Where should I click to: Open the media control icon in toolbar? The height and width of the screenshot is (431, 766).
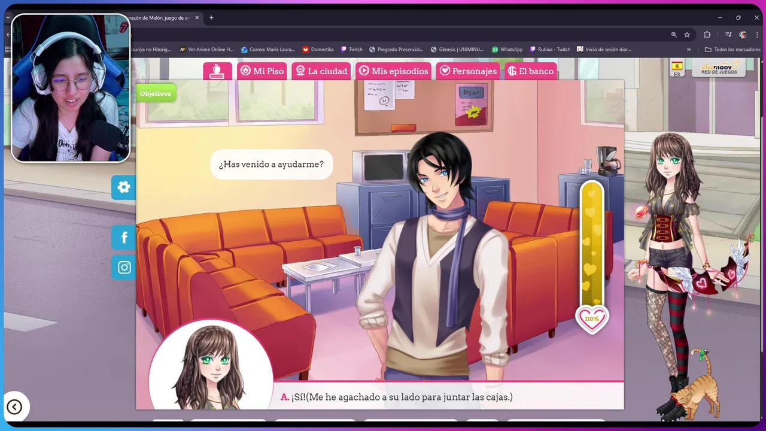click(728, 35)
